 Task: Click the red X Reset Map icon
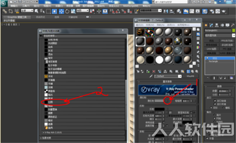coord(154,71)
